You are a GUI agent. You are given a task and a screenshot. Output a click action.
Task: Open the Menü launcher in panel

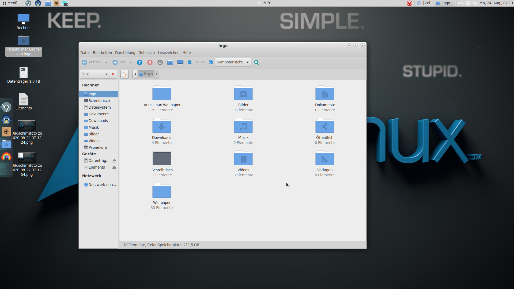[x=10, y=3]
